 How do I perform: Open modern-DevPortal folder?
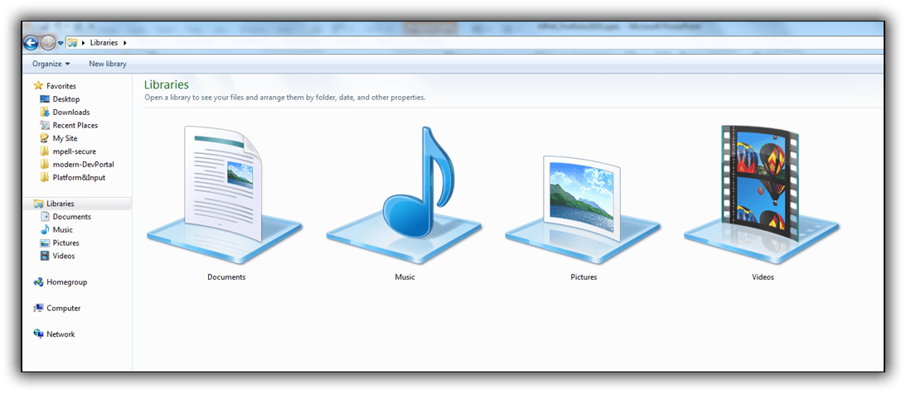[83, 165]
